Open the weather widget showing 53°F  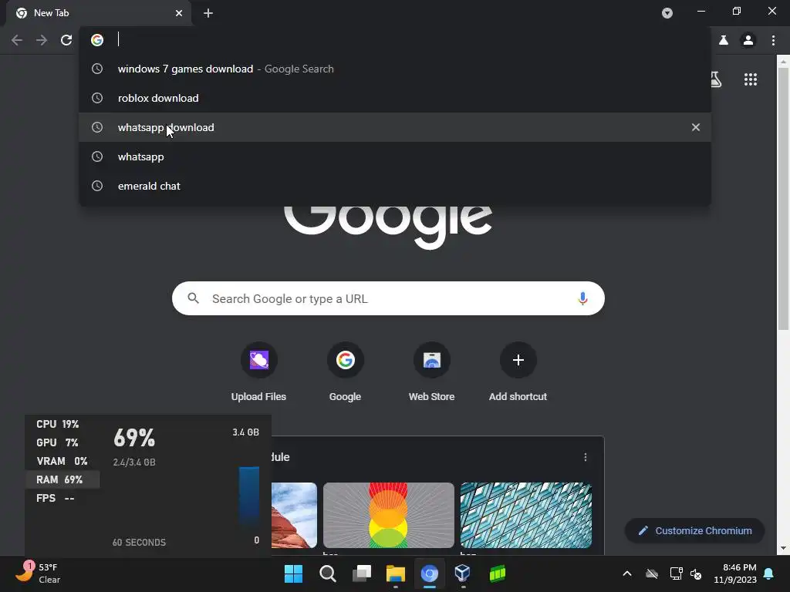point(38,573)
